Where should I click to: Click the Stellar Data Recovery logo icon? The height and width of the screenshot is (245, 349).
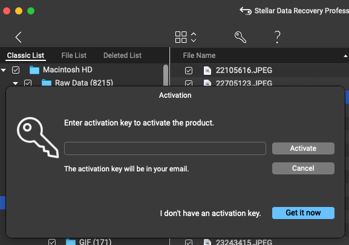(x=246, y=11)
